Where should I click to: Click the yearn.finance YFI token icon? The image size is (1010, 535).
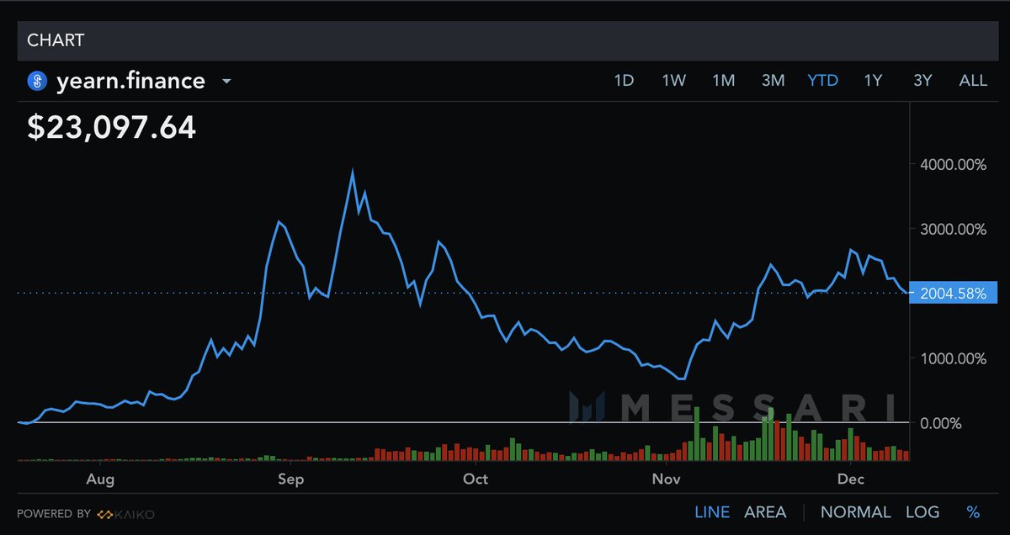pos(35,80)
